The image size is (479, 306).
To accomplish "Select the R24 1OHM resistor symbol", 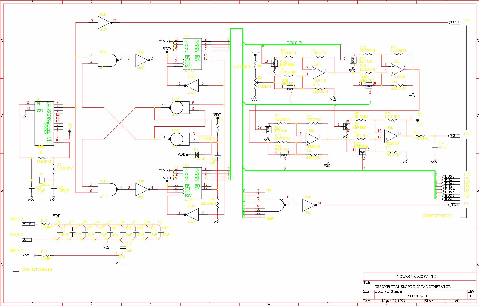I will pos(46,224).
